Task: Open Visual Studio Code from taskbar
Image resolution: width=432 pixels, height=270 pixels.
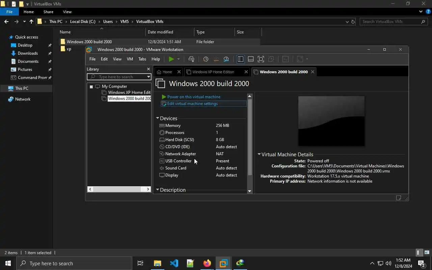Action: click(x=174, y=263)
